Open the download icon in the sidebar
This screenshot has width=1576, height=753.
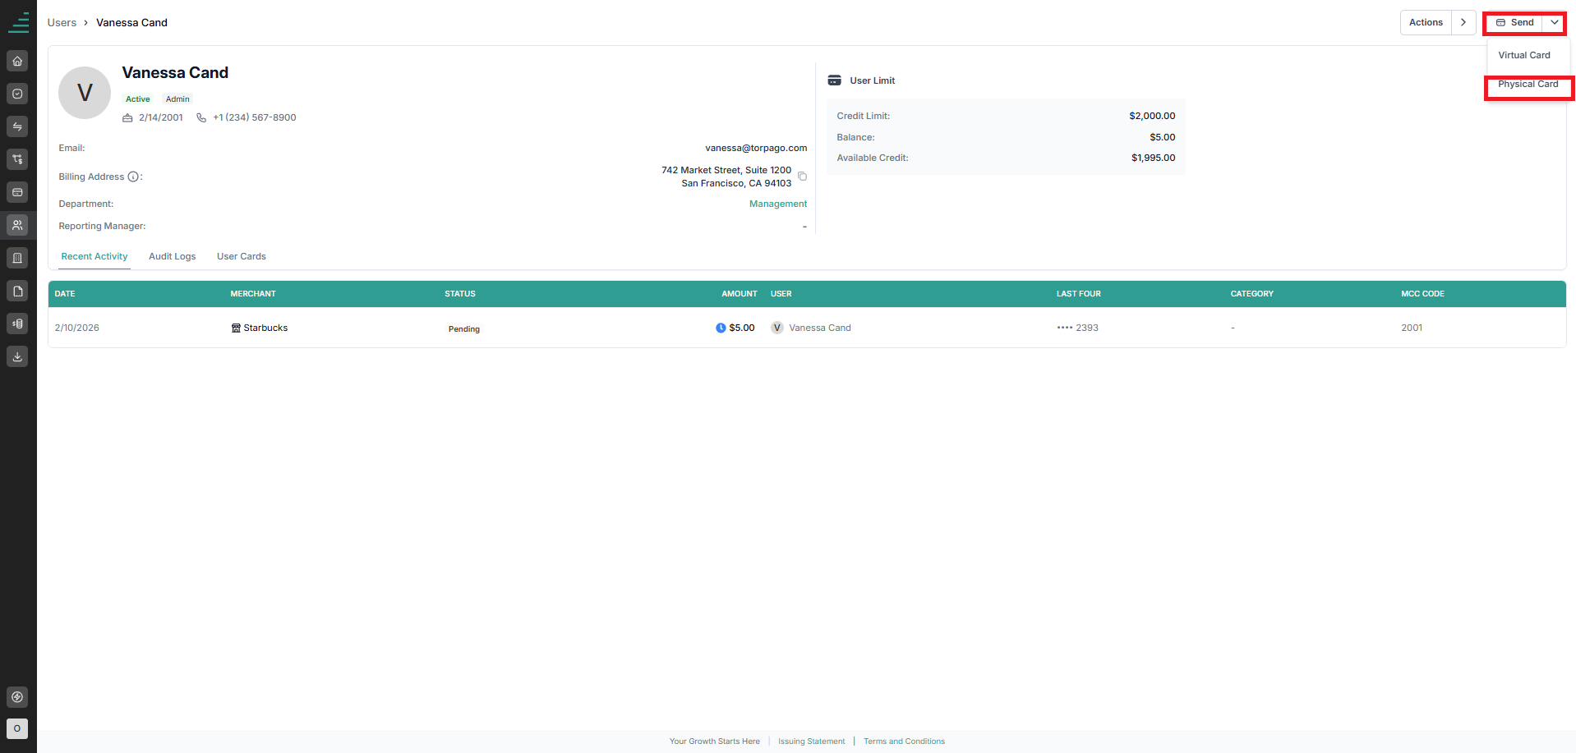click(17, 356)
